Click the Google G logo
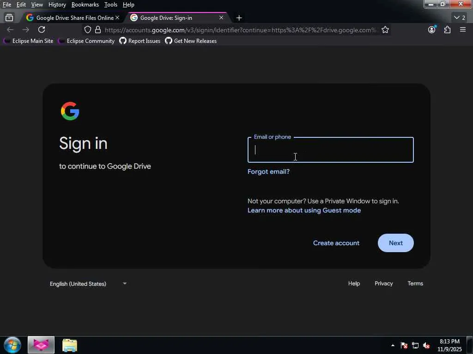The image size is (473, 354). pos(70,111)
